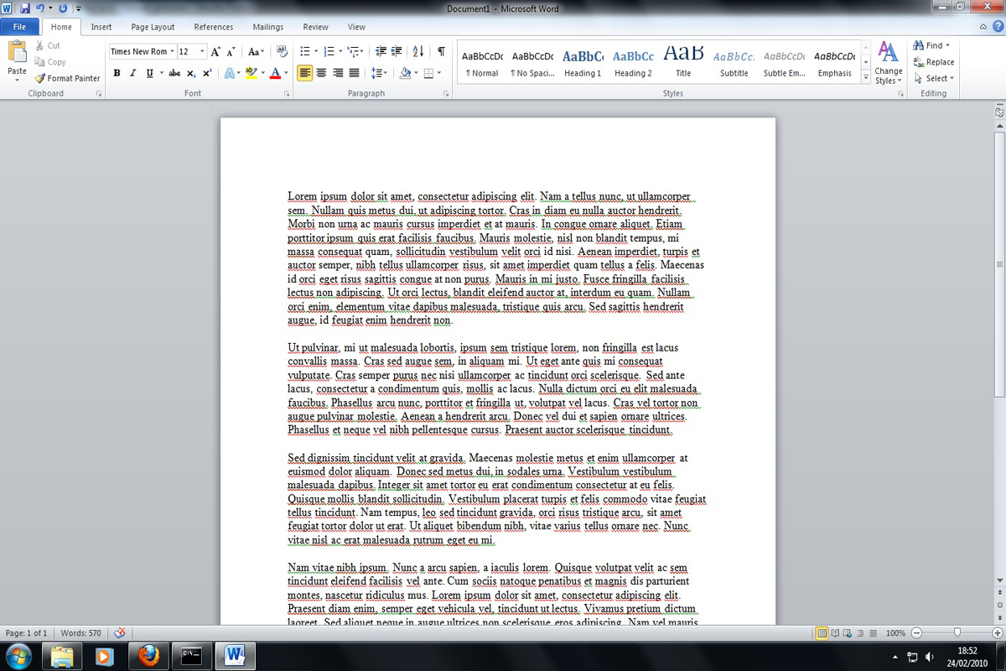
Task: Toggle Justify alignment
Action: tap(354, 73)
